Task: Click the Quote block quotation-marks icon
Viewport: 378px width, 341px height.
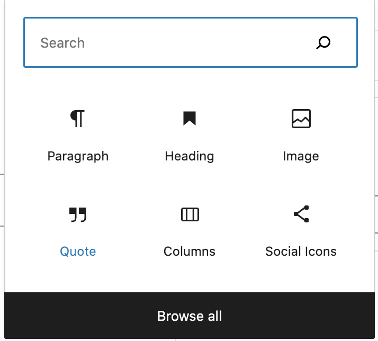Action: 78,214
